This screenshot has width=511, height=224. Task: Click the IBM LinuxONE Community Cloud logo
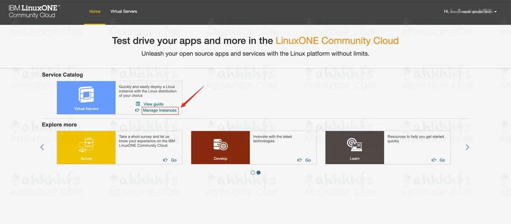tap(34, 12)
